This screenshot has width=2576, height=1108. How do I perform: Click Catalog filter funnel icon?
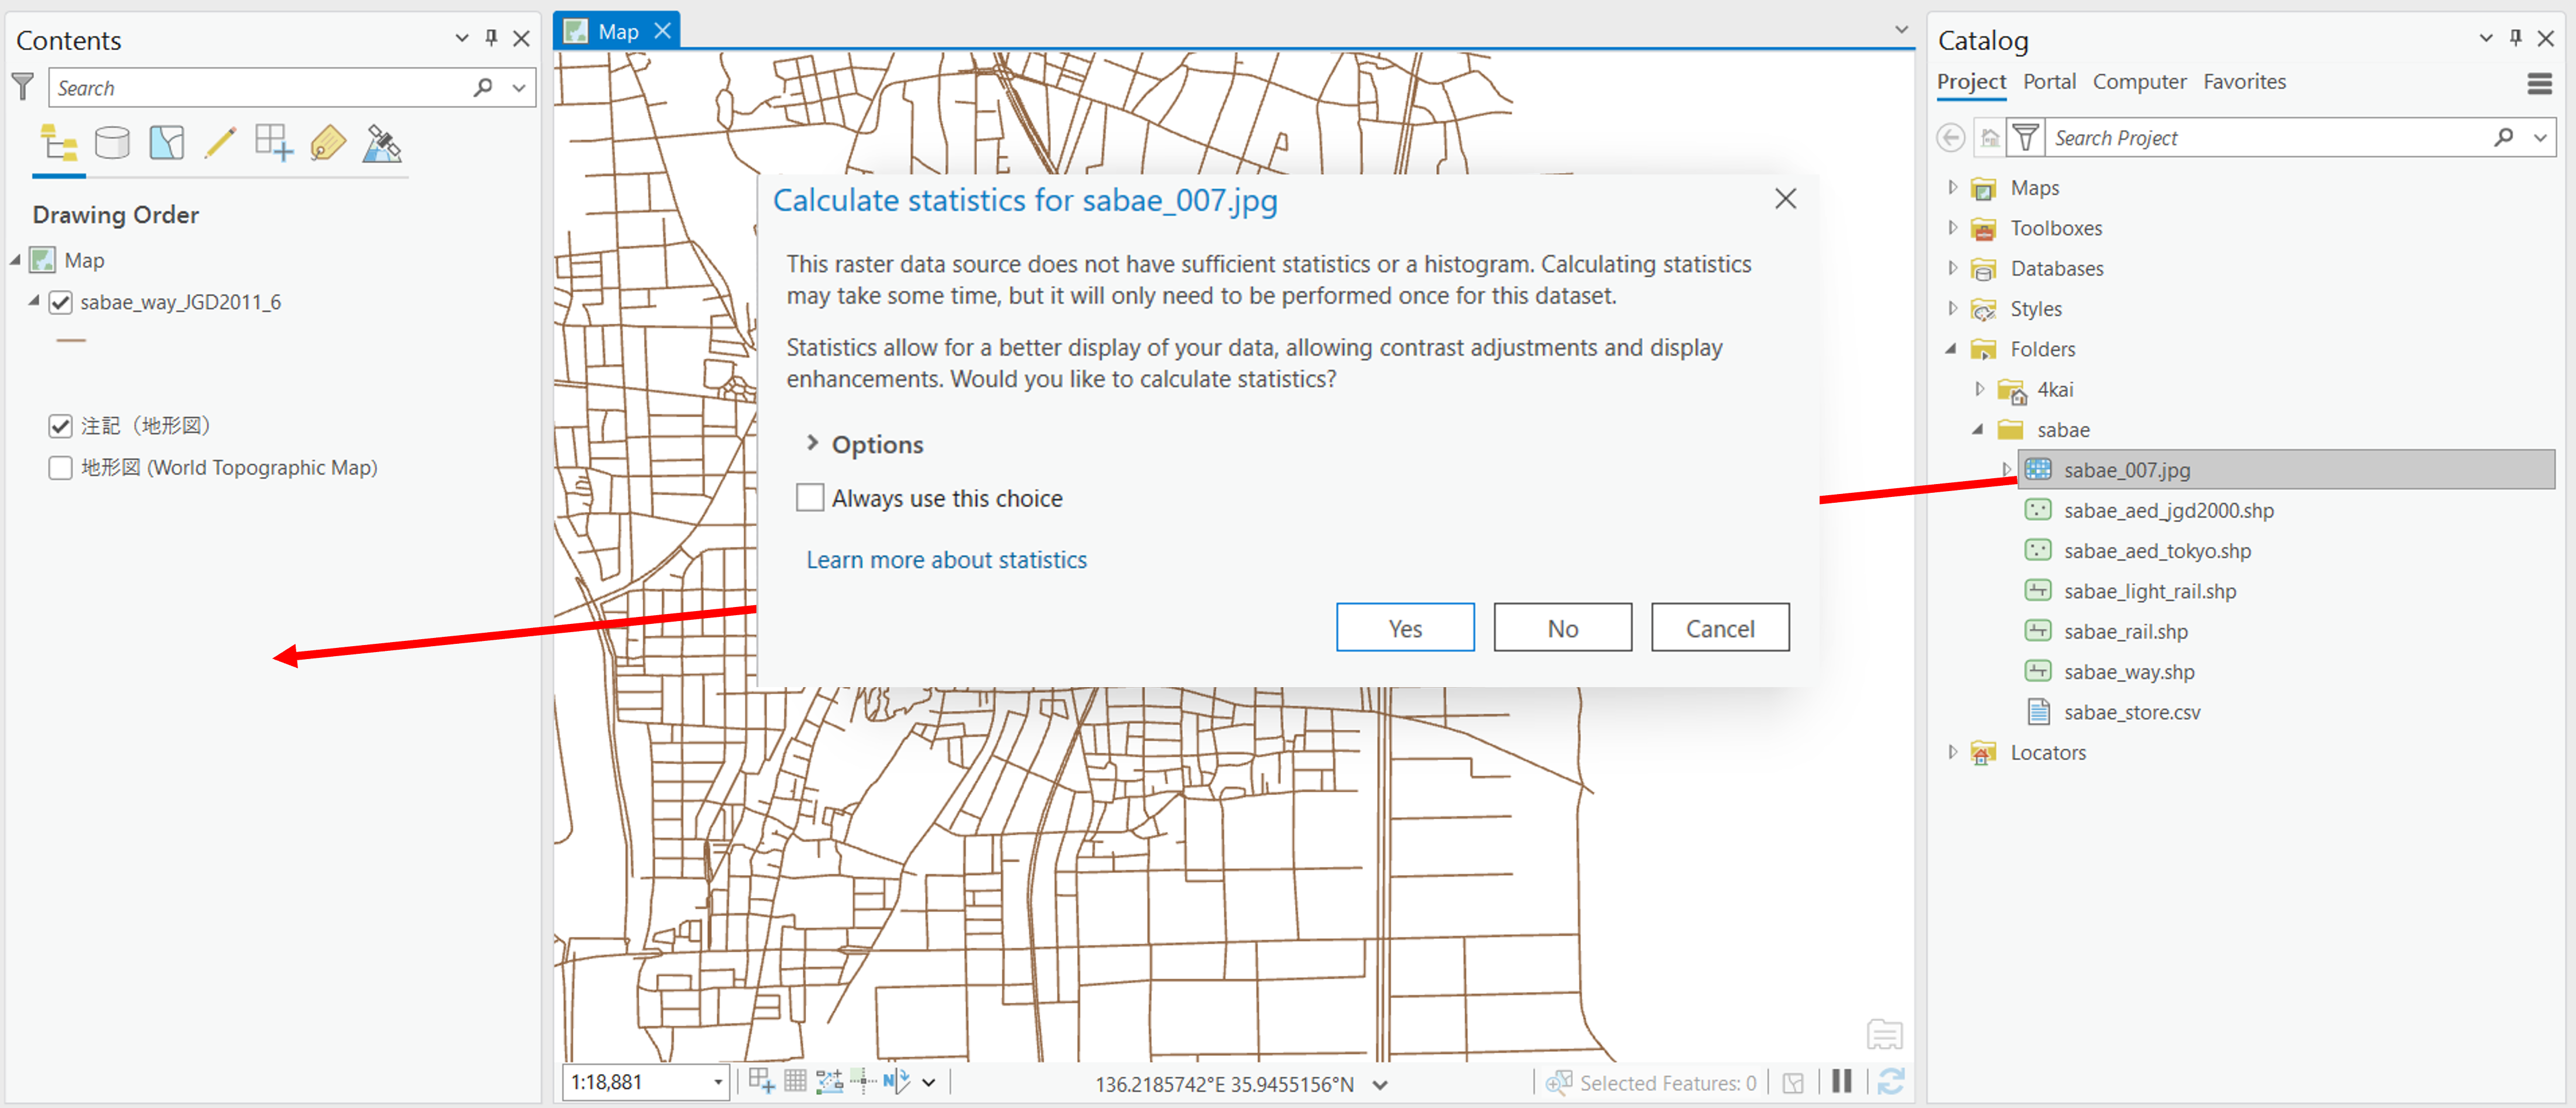tap(2025, 137)
